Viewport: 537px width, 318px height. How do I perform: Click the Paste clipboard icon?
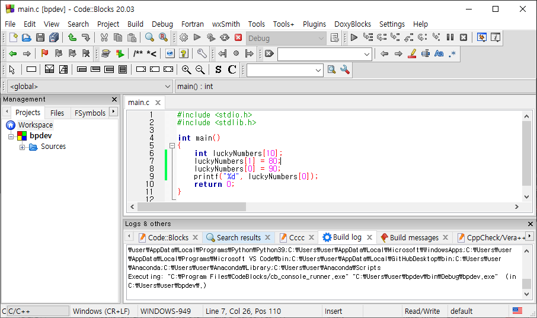click(x=132, y=37)
